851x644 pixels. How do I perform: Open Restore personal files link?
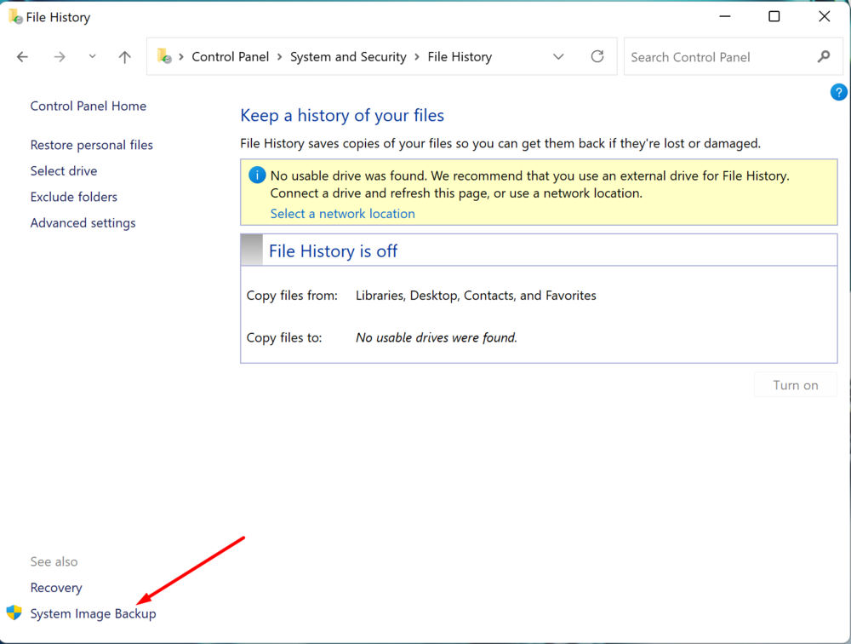91,145
